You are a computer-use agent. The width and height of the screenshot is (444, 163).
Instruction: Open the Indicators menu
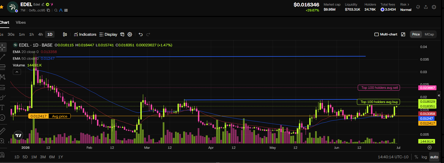[x=85, y=34]
